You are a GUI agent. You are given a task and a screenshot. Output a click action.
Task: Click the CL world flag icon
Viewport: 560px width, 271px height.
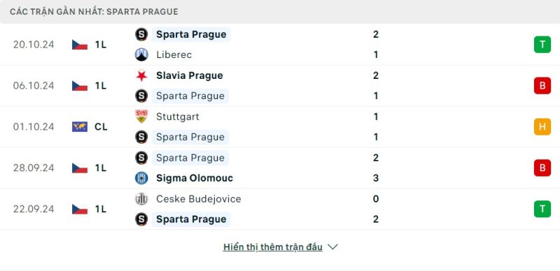click(80, 127)
